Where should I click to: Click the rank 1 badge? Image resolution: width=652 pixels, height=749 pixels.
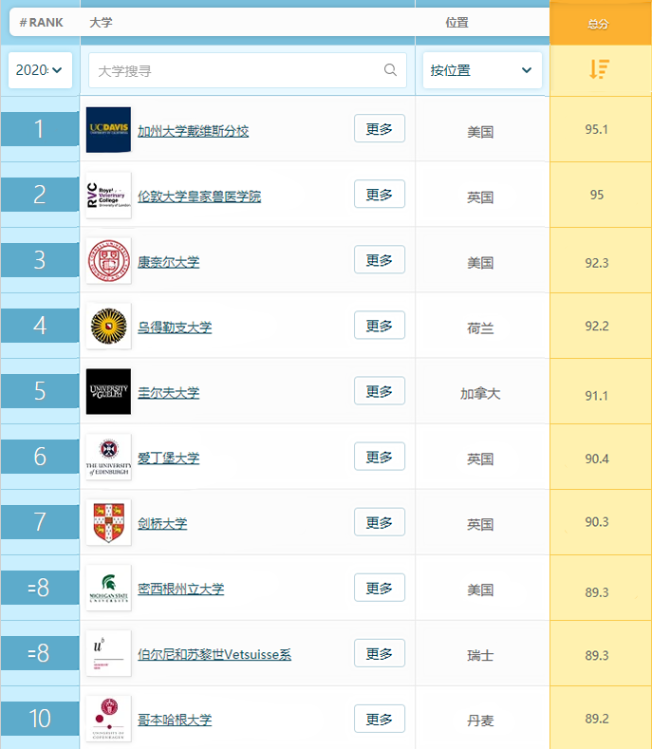pos(40,129)
